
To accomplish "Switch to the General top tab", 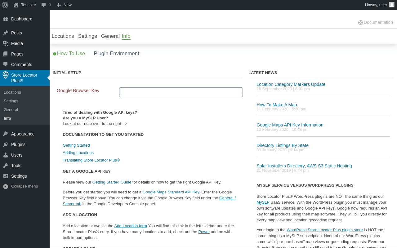I will tap(110, 36).
